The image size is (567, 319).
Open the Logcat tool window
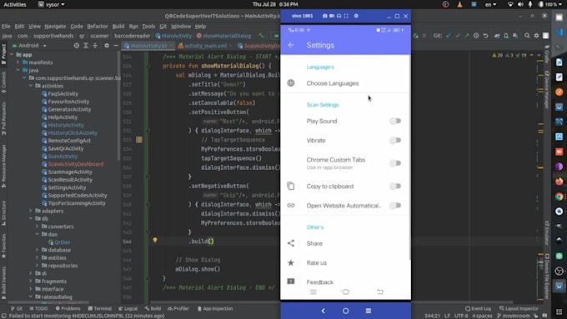(128, 308)
